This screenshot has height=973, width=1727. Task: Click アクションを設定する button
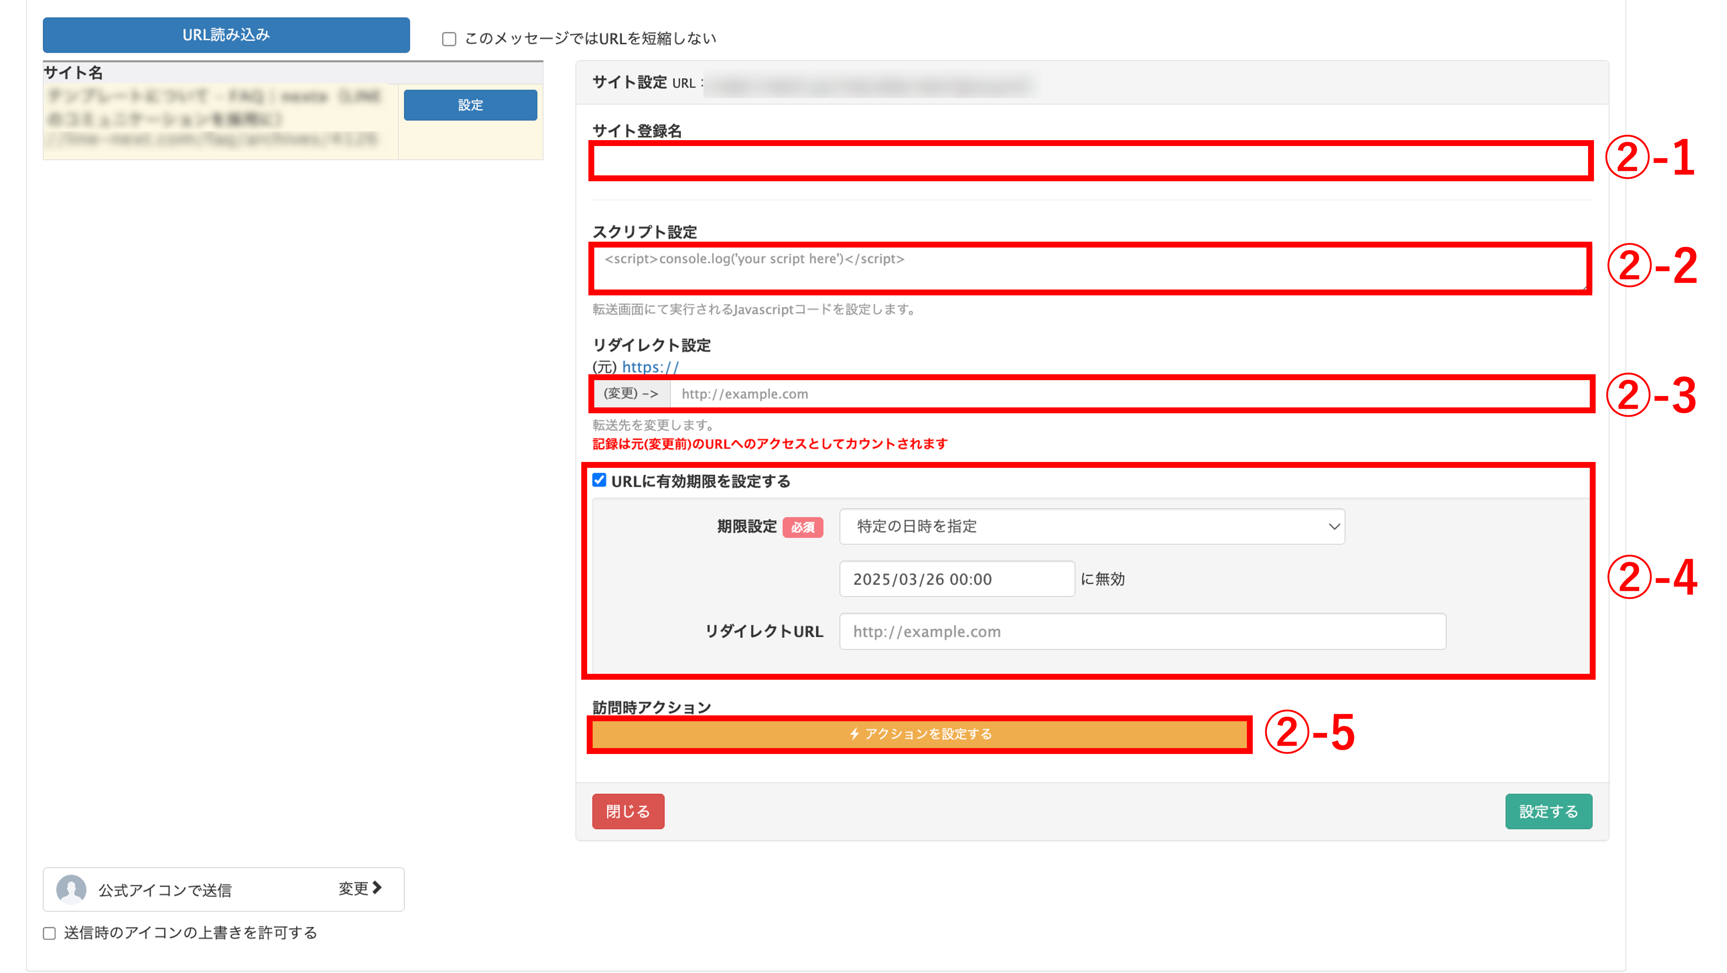click(920, 734)
